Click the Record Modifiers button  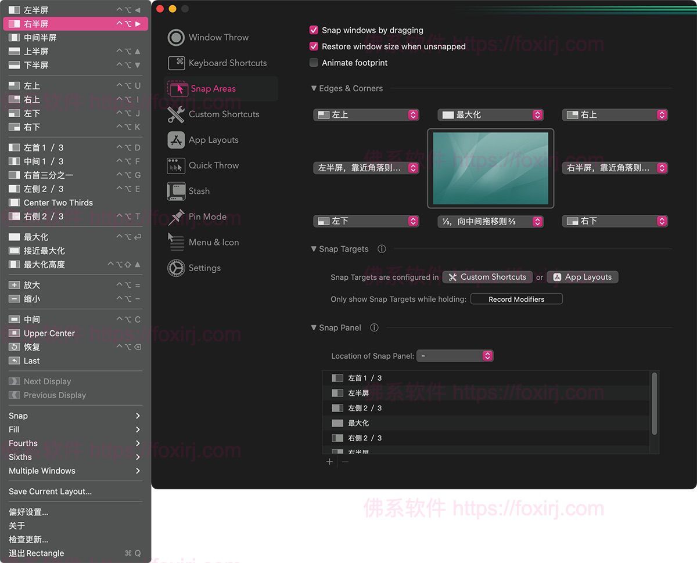(516, 299)
